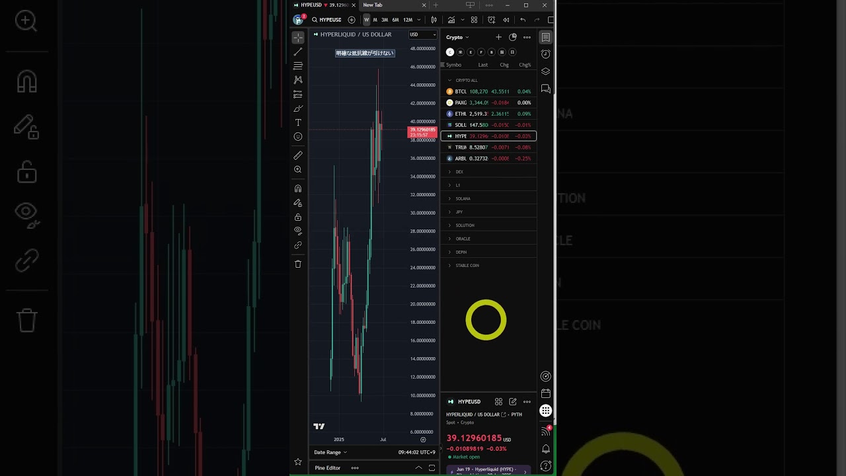846x476 pixels.
Task: Open the Pine Editor panel
Action: click(x=328, y=468)
